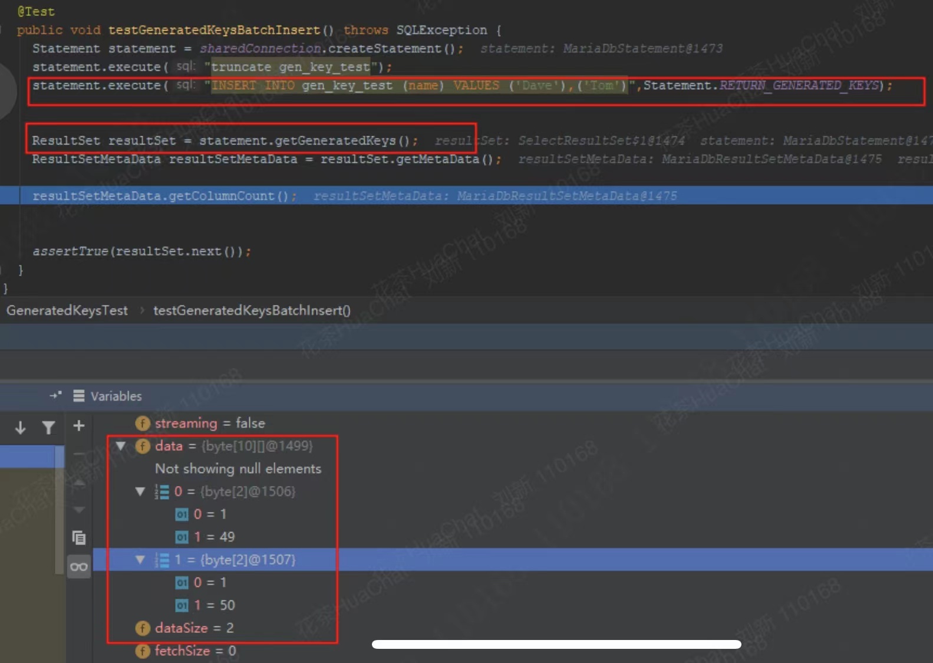
Task: Open the Variables tab
Action: point(116,396)
